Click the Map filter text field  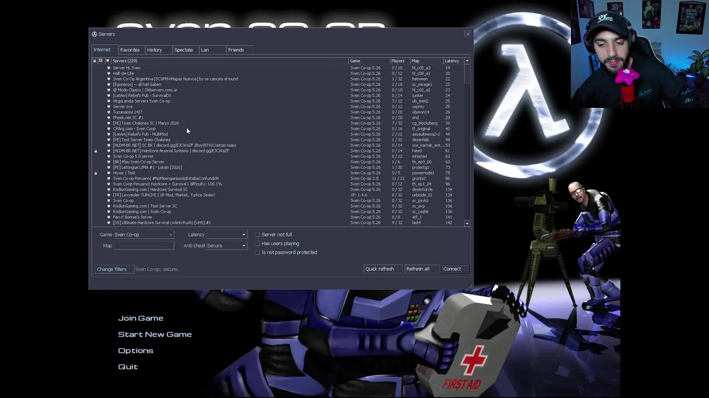pyautogui.click(x=144, y=246)
